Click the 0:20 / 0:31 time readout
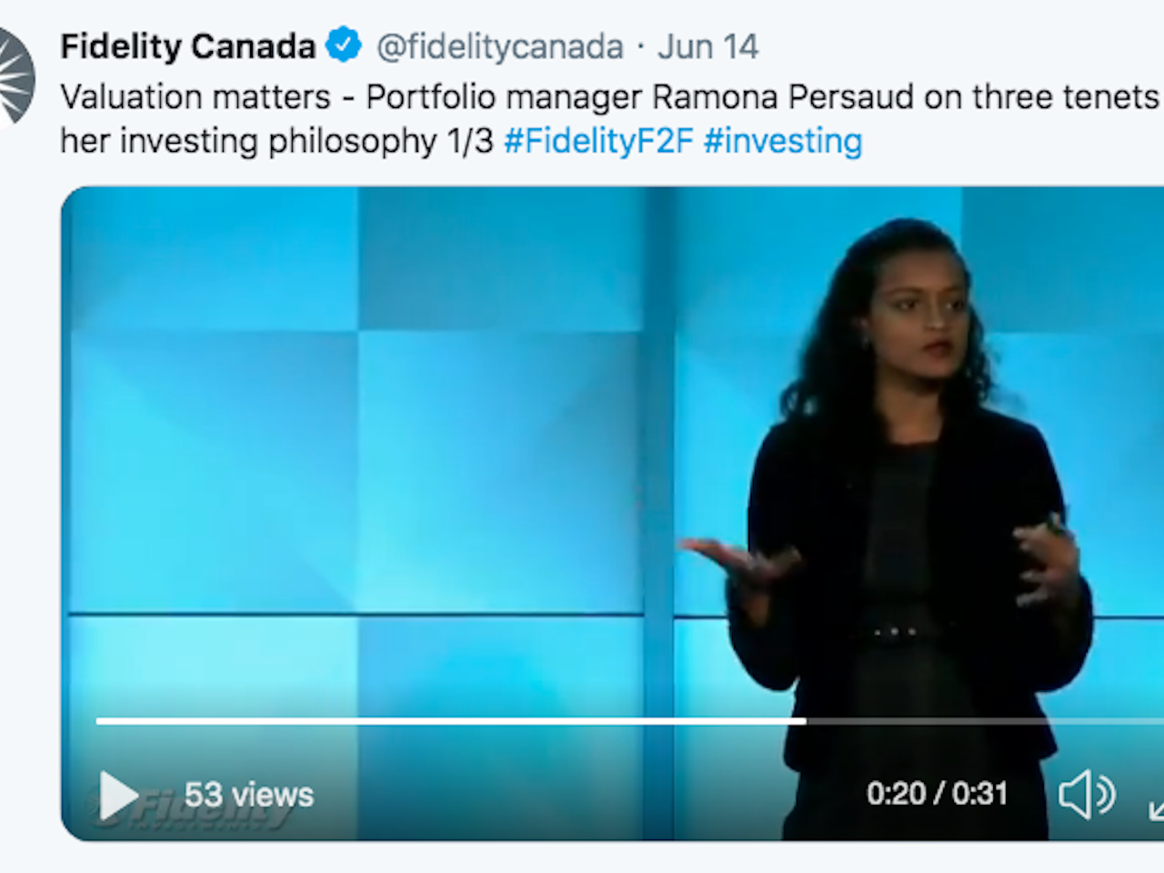The height and width of the screenshot is (873, 1164). point(938,794)
